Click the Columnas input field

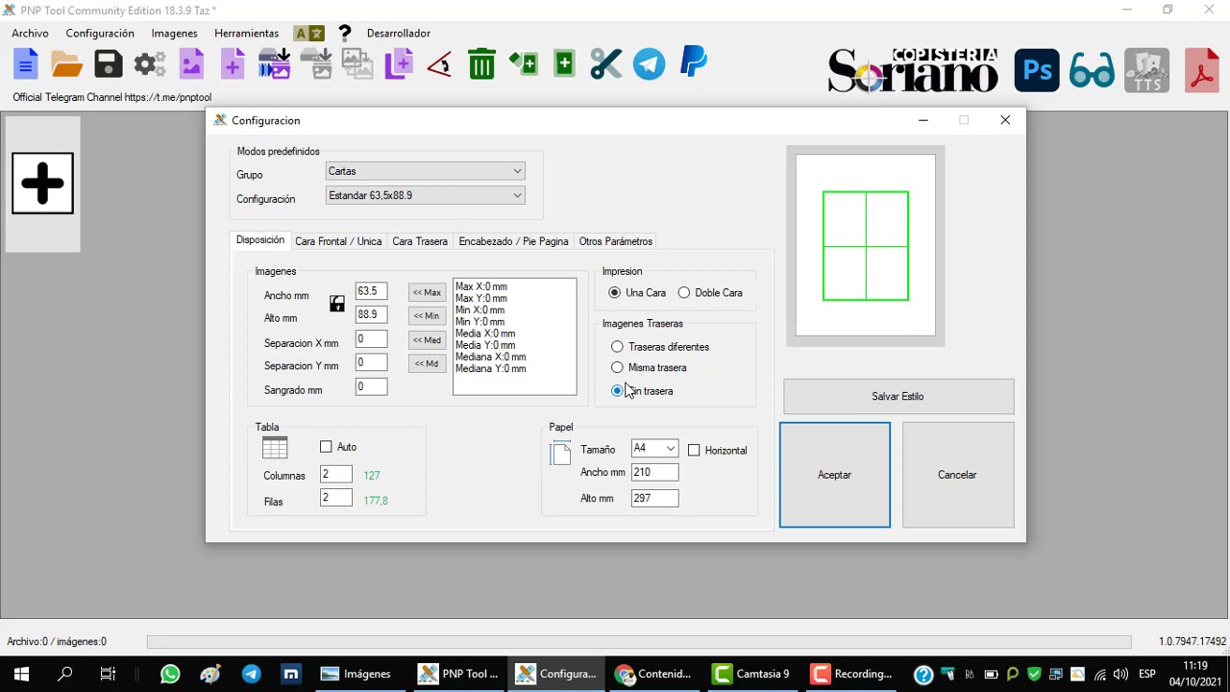coord(336,474)
